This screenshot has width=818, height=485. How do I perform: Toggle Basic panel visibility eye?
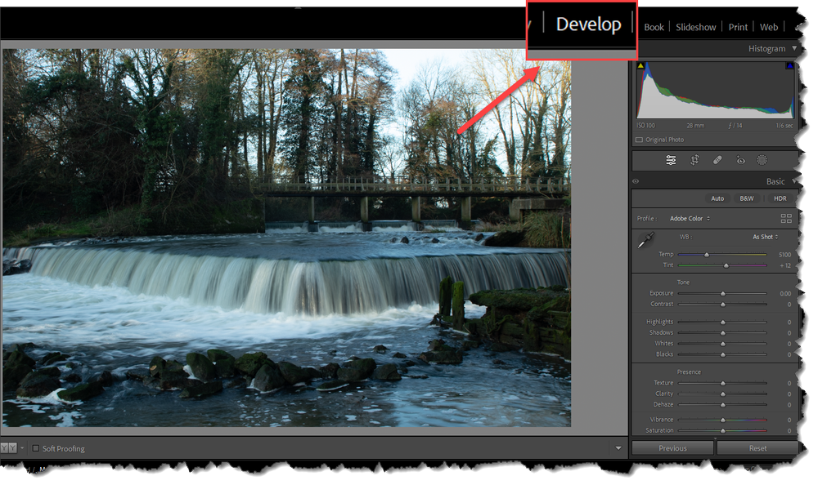click(x=636, y=181)
